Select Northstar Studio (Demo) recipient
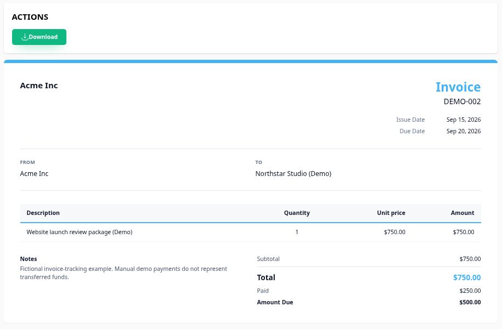This screenshot has height=329, width=502. (x=294, y=173)
